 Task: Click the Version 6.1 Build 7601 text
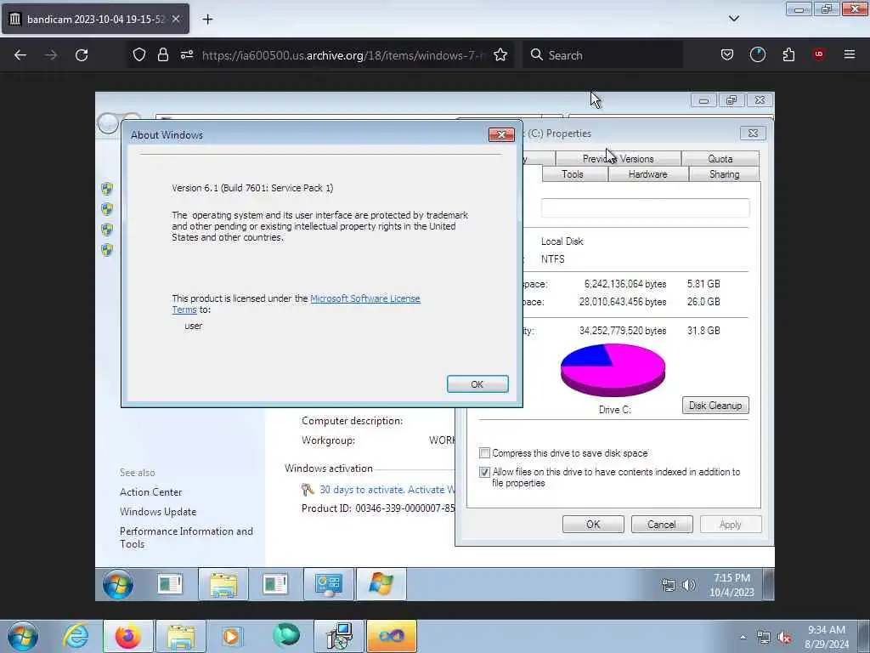pos(252,188)
